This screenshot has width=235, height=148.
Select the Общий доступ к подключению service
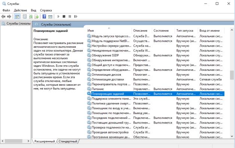[x=155, y=65]
